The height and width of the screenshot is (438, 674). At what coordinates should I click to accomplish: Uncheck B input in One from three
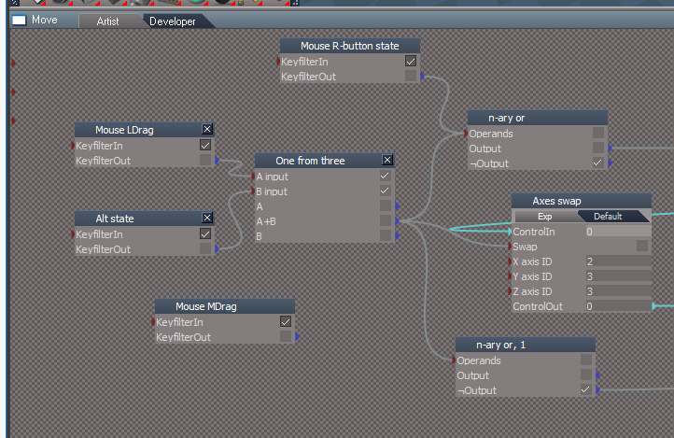click(386, 191)
